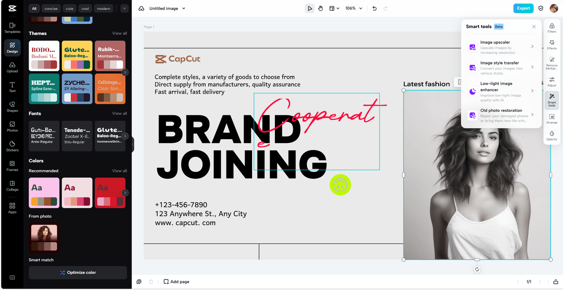563x290 pixels.
Task: Click the shield privacy icon
Action: point(541,8)
